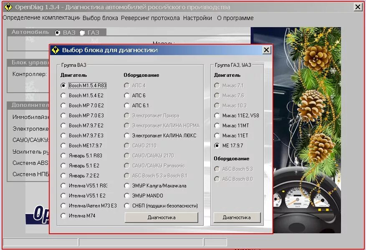This screenshot has width=366, height=250.
Task: Close the block selection dialog
Action: (x=266, y=50)
